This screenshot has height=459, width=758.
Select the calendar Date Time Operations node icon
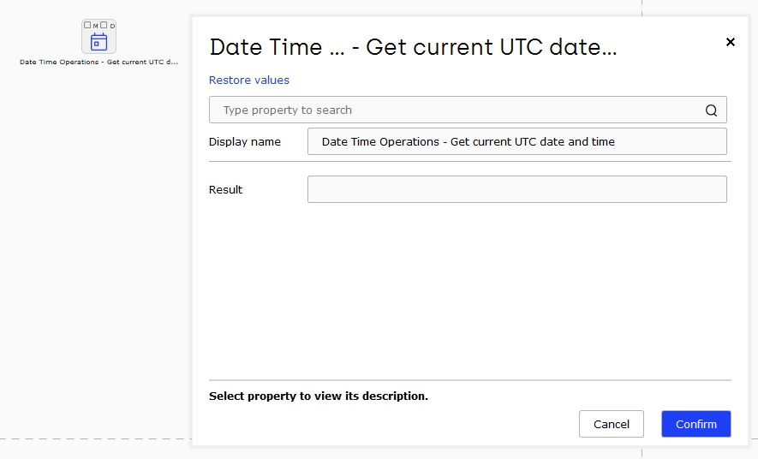click(98, 42)
